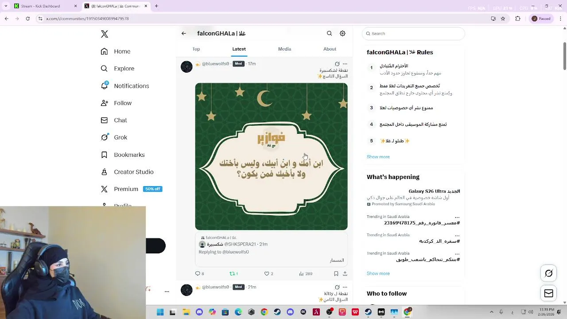Click the Search input field
The image size is (567, 319).
(413, 34)
